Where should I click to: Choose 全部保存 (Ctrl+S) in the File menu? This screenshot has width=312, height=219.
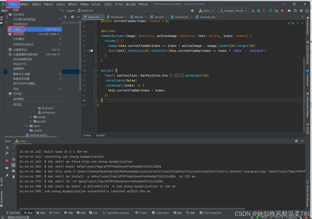point(35,49)
